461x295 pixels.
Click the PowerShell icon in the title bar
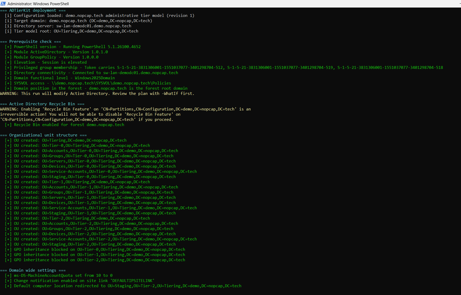click(x=3, y=4)
